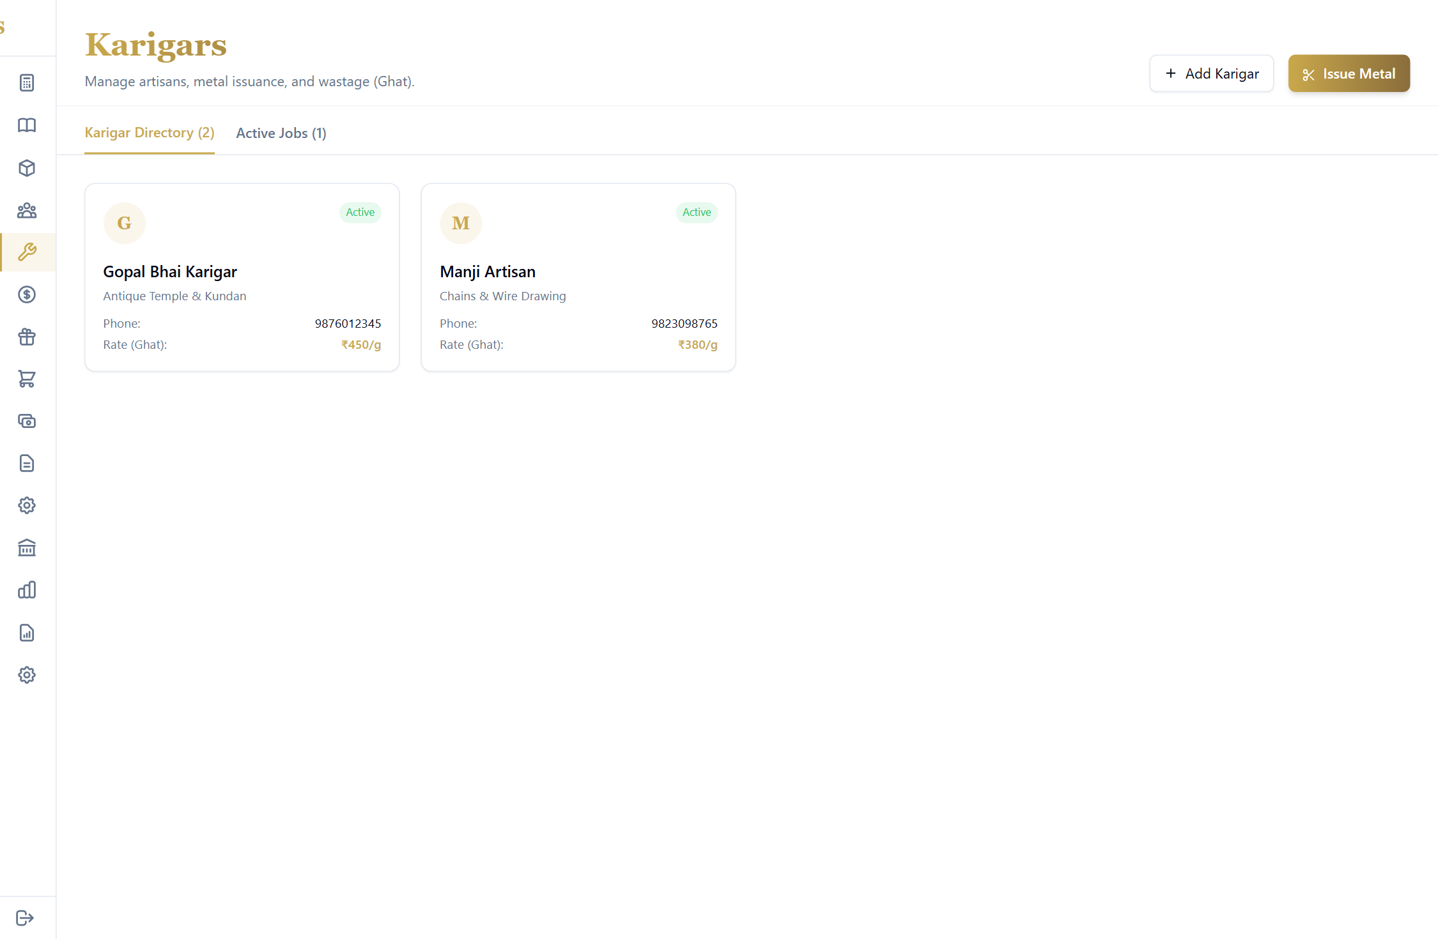Click Active badge on Gopal Bhai card

[360, 212]
